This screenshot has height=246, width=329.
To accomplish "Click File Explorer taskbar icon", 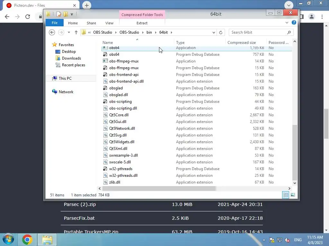I will [48, 240].
